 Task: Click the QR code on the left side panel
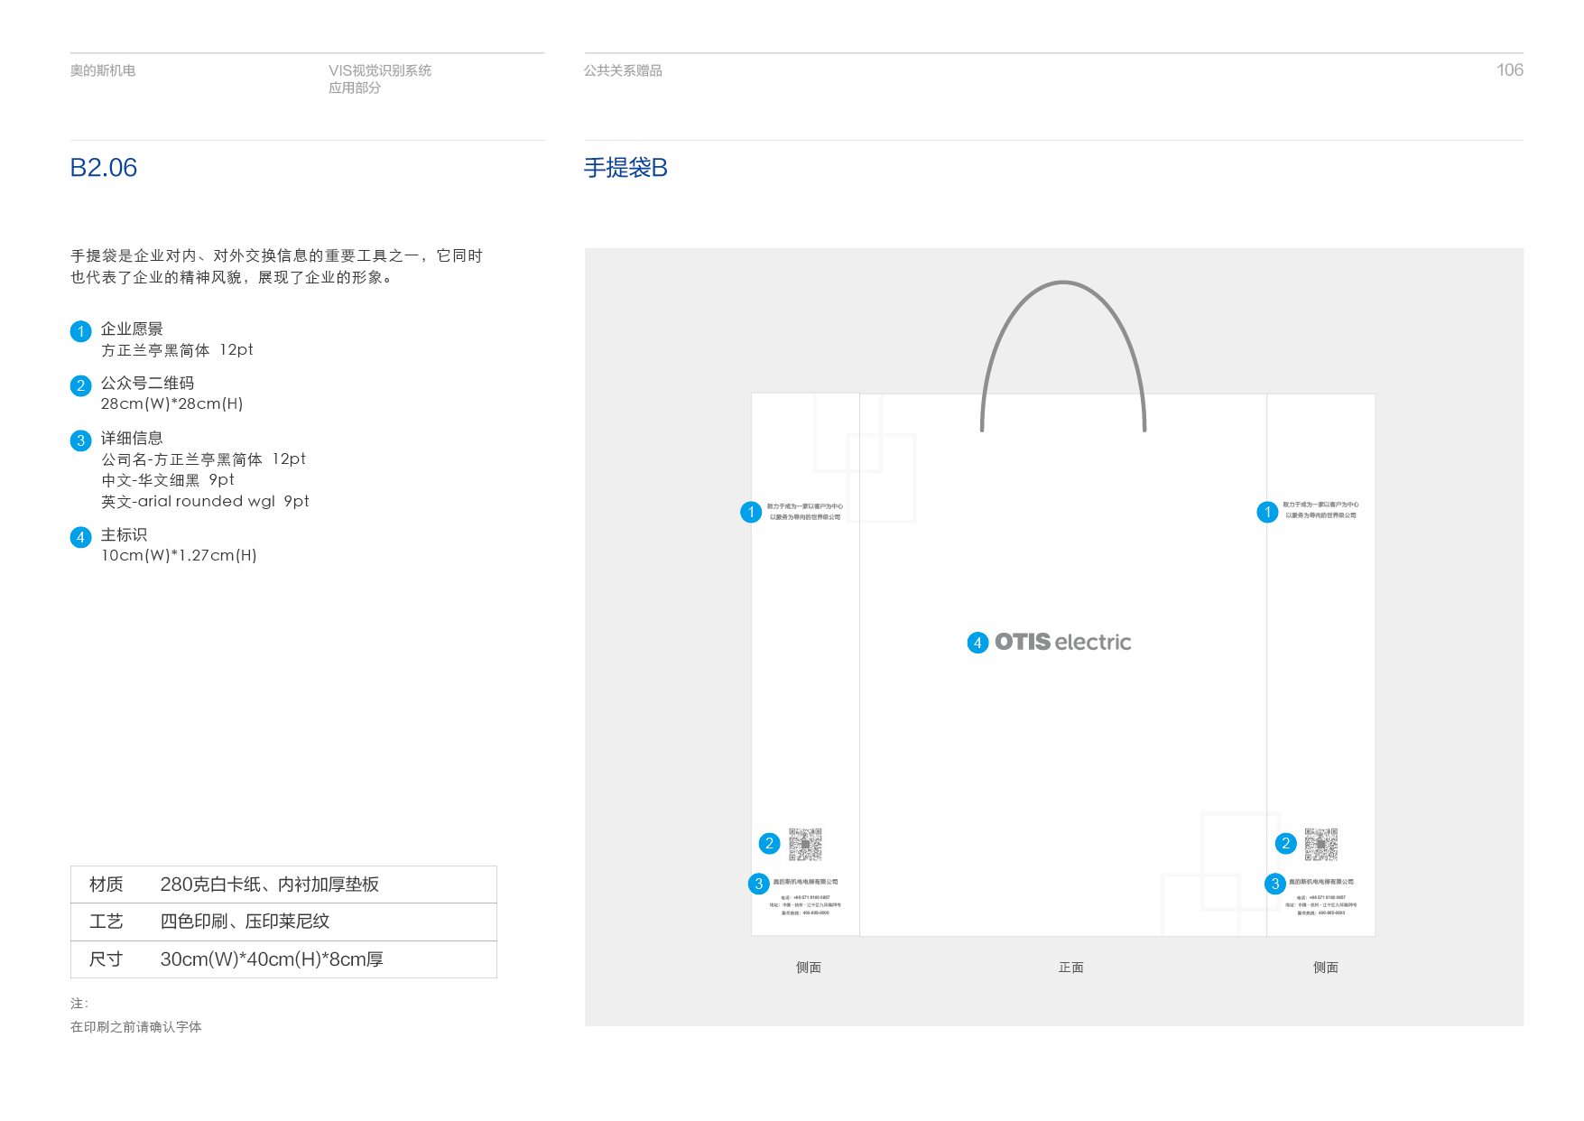[x=805, y=844]
